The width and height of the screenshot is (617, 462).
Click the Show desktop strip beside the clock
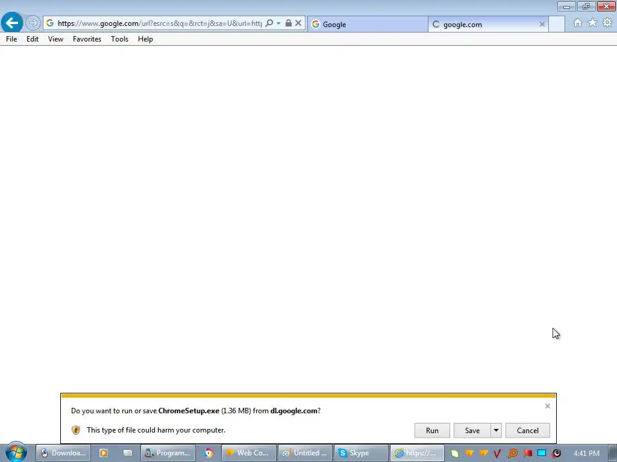pos(613,453)
